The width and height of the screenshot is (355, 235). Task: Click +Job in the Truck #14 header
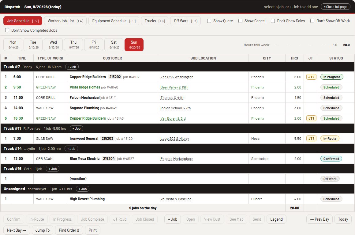pos(71,149)
